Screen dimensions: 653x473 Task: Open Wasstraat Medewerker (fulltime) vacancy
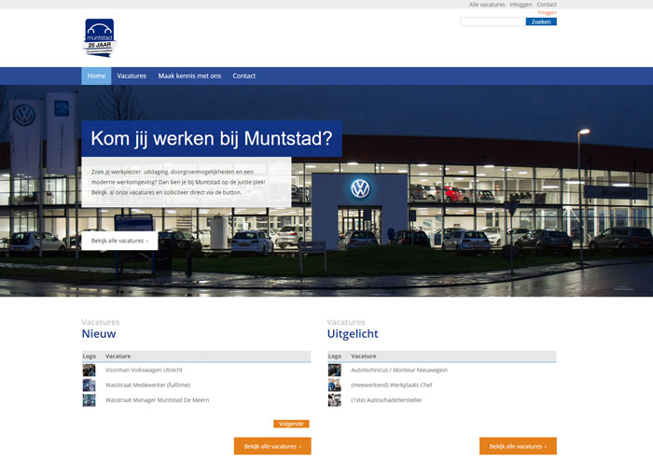[147, 384]
